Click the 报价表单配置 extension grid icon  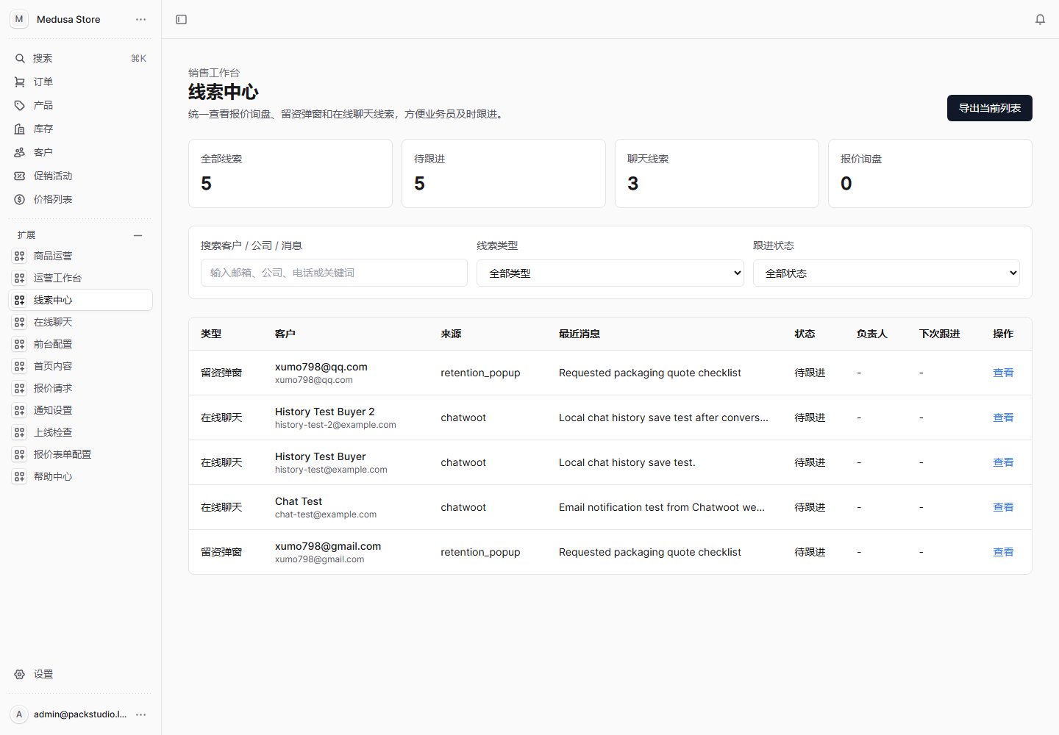click(20, 454)
